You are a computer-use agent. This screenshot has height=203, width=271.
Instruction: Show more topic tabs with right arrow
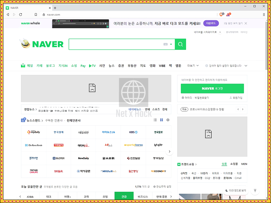171,197
